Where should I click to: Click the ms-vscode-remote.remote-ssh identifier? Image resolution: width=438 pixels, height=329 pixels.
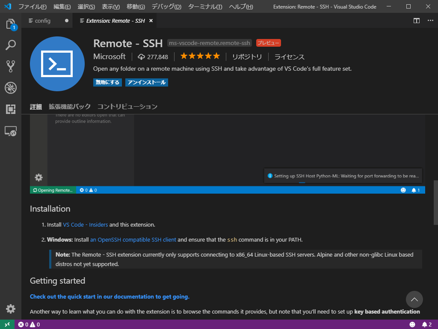click(210, 43)
